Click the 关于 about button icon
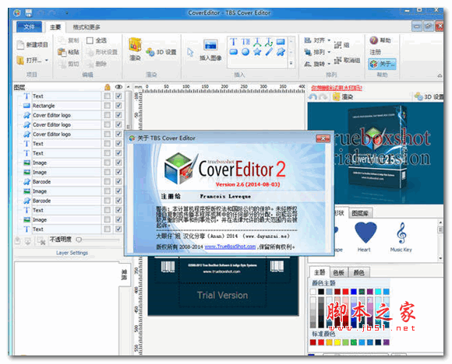Viewport: 452px width, 364px height. (373, 64)
